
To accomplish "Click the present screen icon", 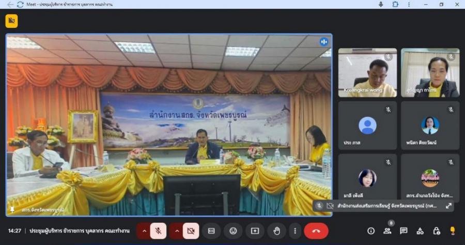I will (x=255, y=231).
